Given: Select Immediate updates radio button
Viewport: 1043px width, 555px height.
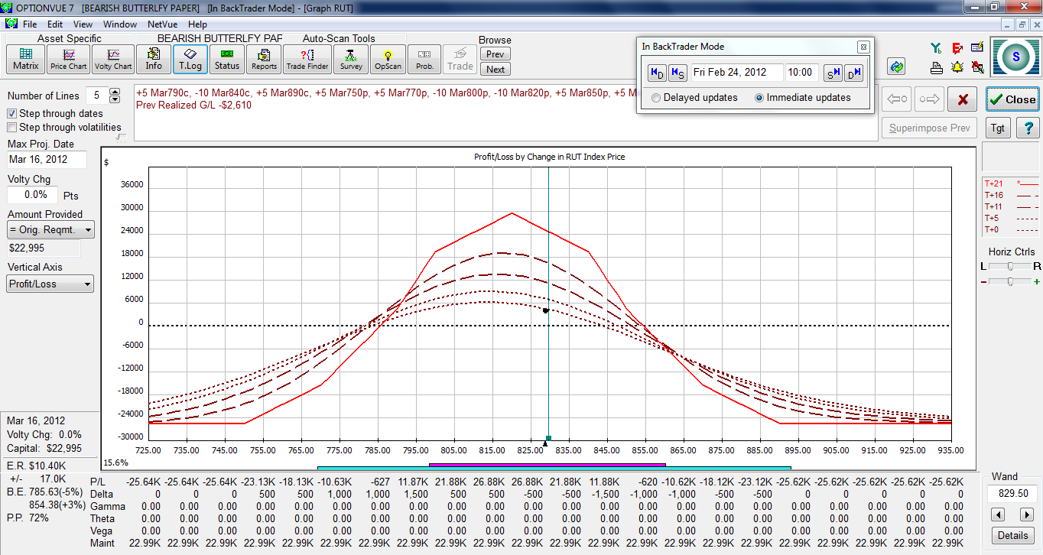Looking at the screenshot, I should pyautogui.click(x=759, y=98).
